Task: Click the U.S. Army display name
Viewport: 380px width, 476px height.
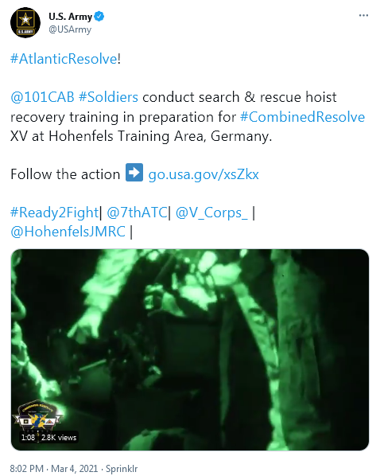Action: [x=71, y=17]
